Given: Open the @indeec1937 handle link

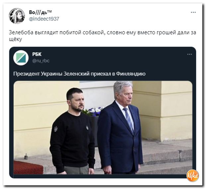Looking at the screenshot, I should pos(44,19).
